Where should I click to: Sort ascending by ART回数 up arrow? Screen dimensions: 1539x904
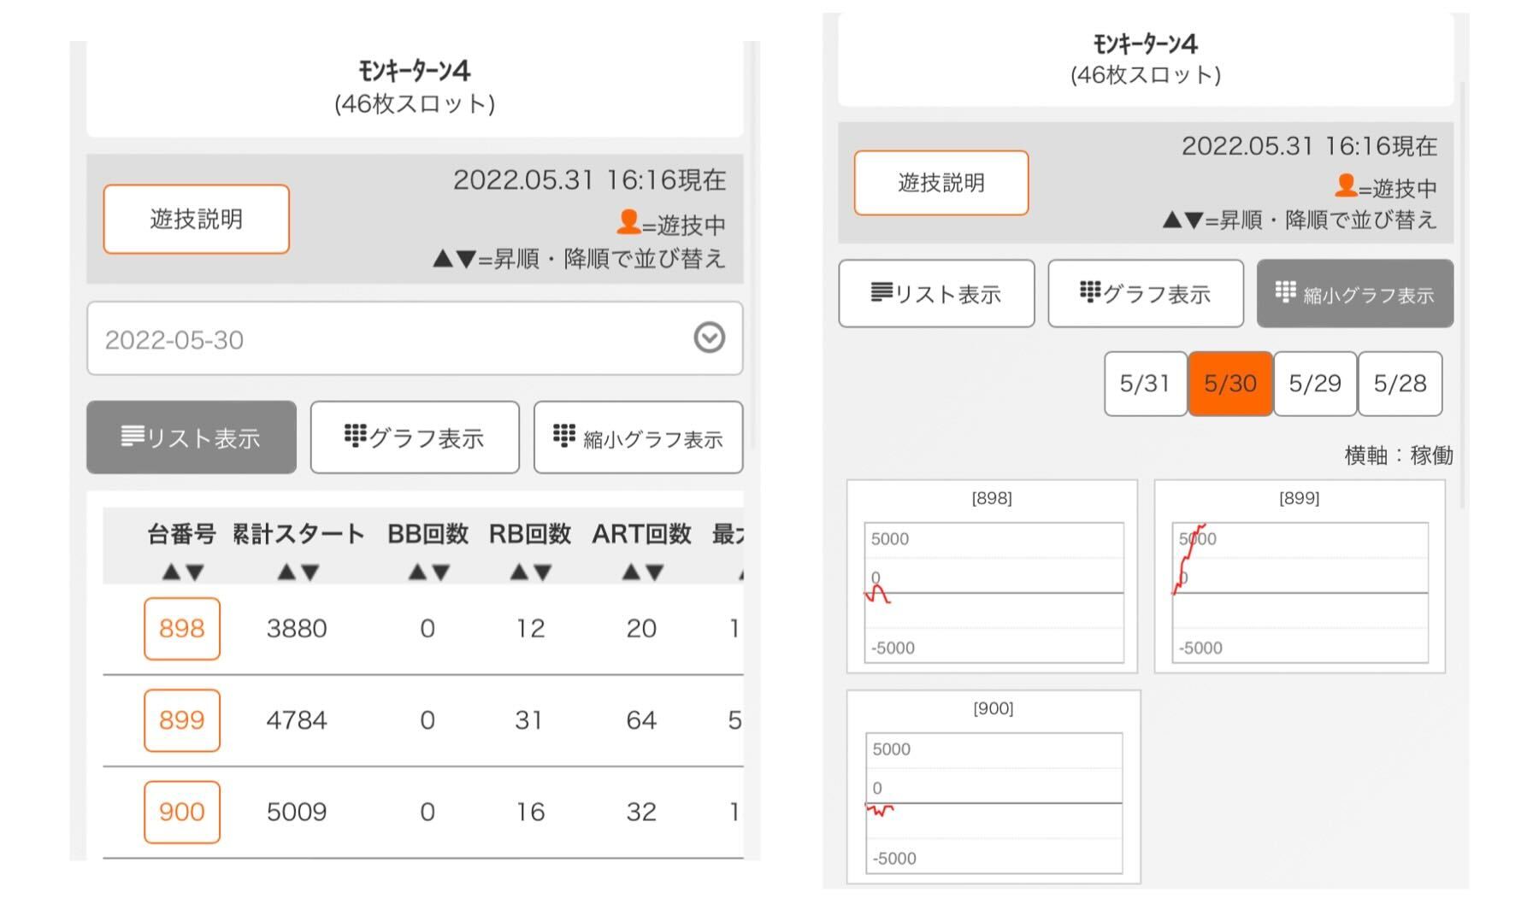tap(630, 572)
